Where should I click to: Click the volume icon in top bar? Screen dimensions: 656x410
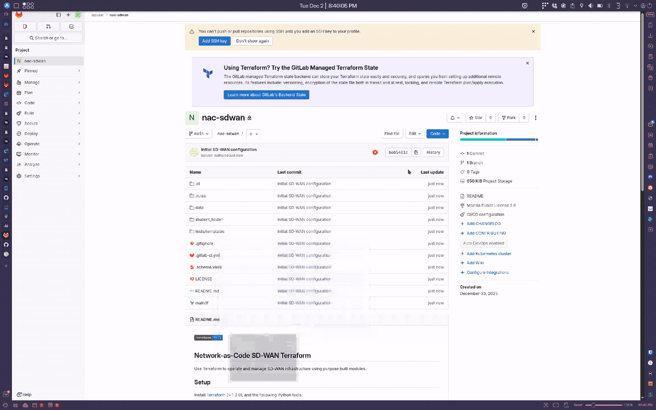pyautogui.click(x=591, y=6)
